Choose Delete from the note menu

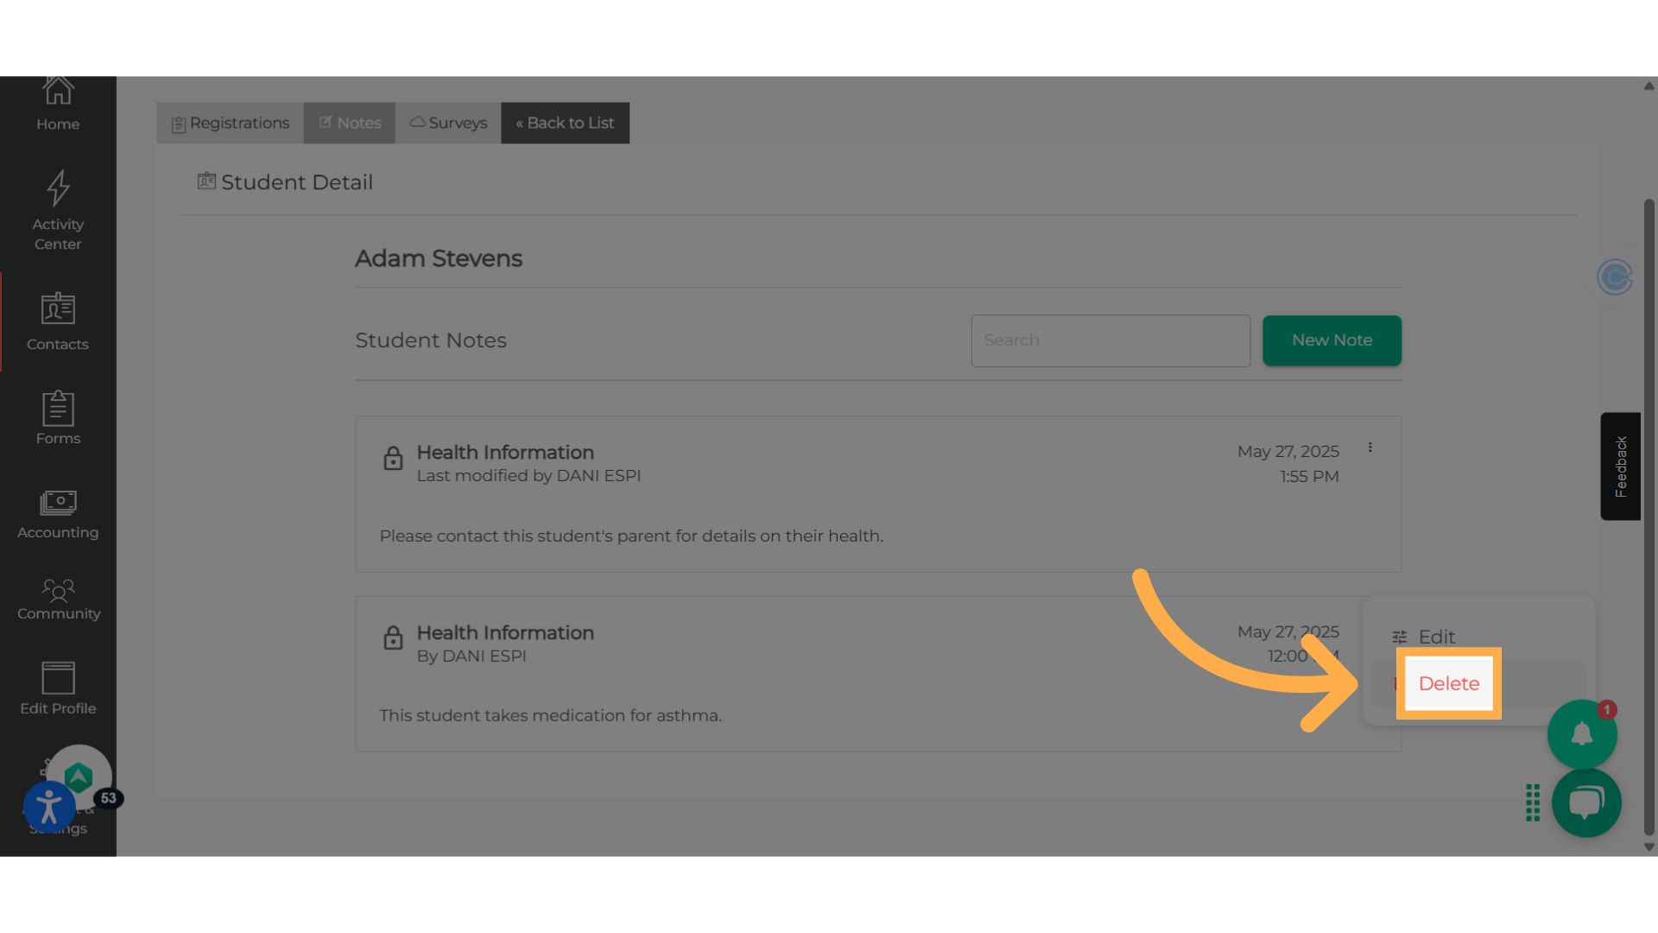click(x=1449, y=683)
